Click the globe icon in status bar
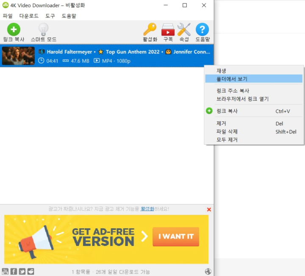Screen dimensions: 305x276 208,271
